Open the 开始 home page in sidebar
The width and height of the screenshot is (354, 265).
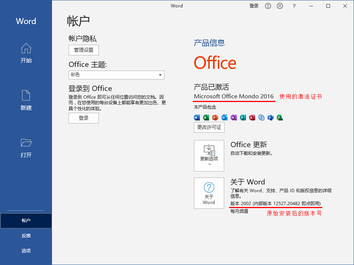coord(26,53)
